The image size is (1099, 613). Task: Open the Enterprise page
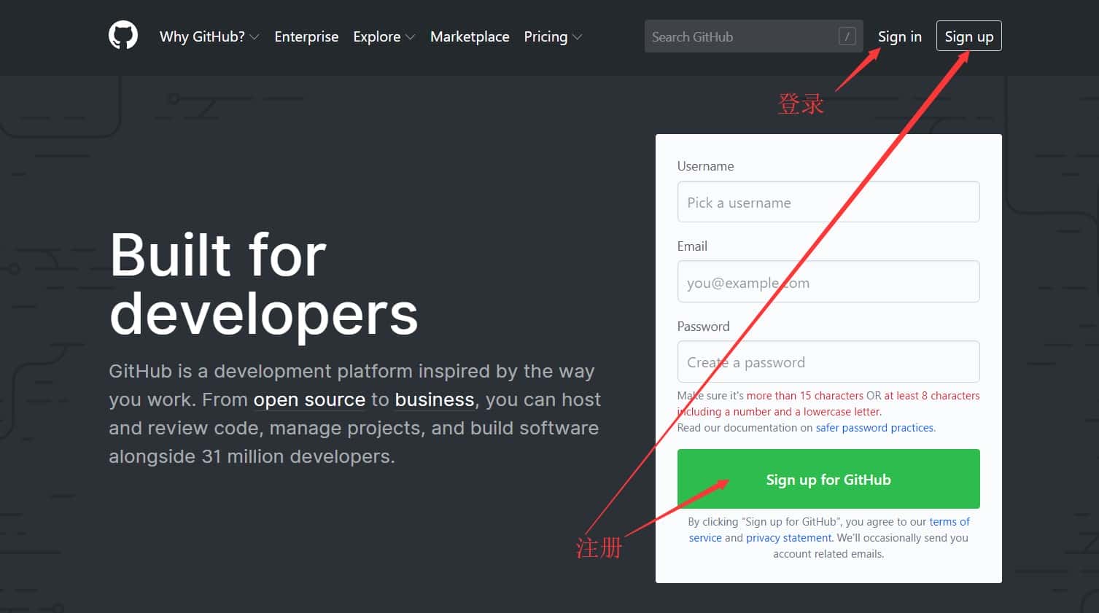306,36
